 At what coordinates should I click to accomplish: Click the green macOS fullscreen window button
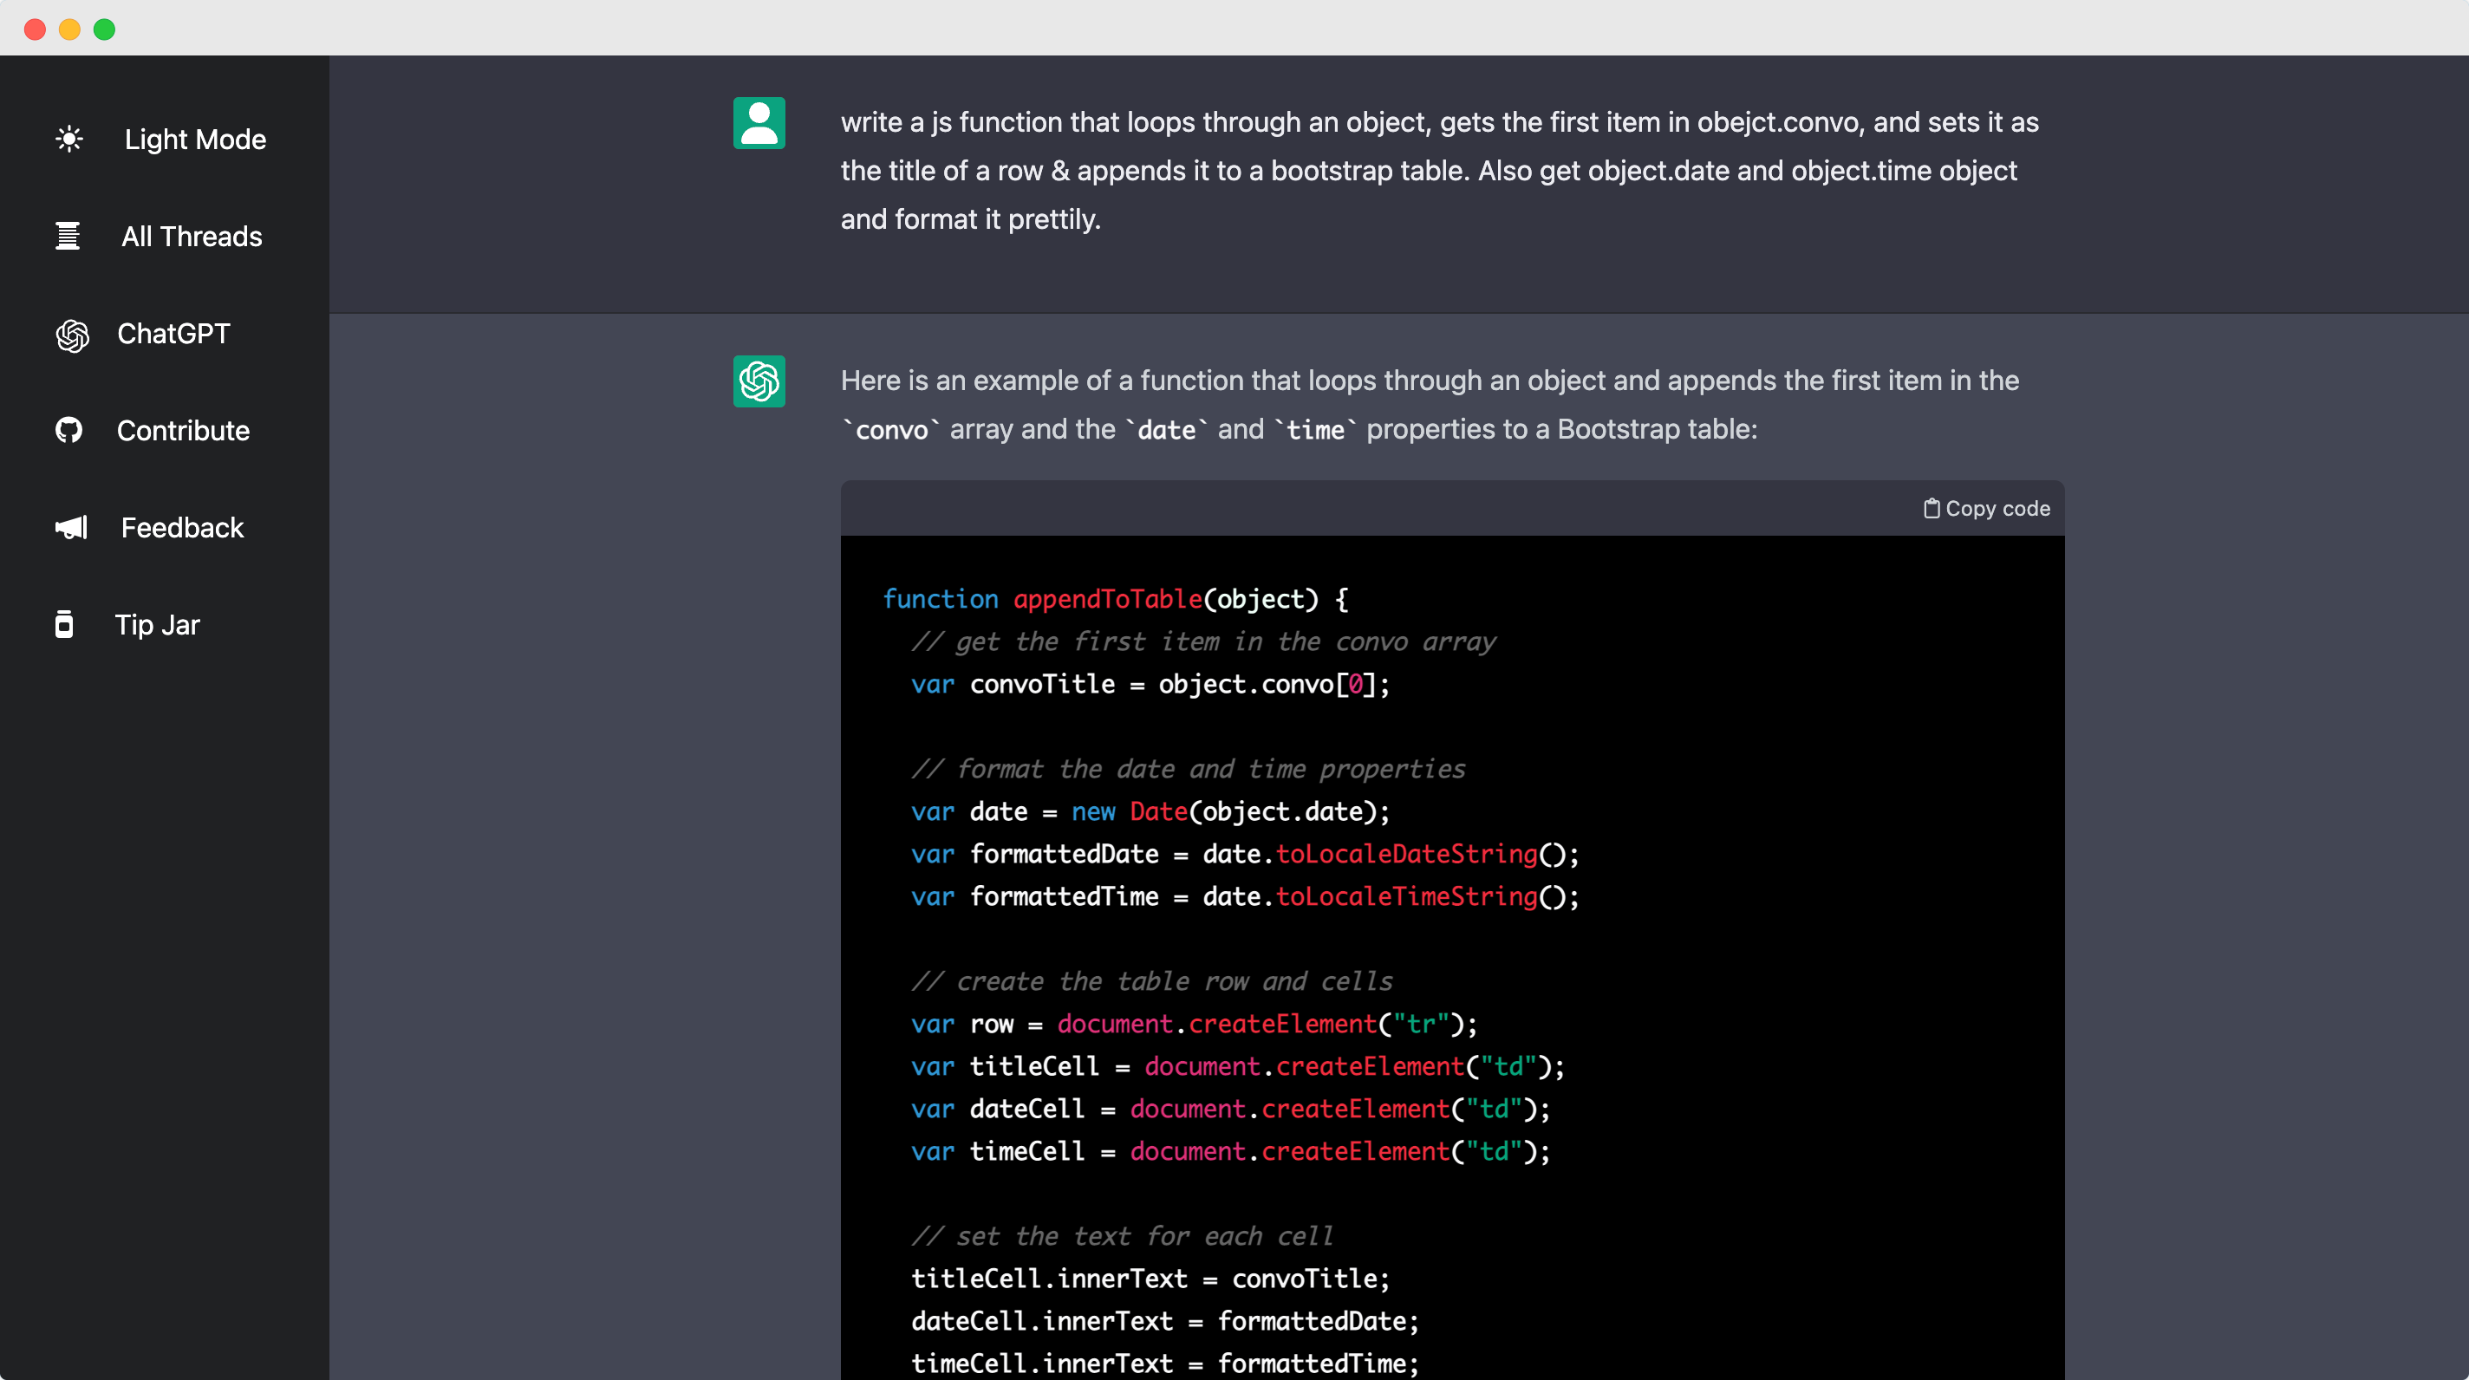point(105,29)
